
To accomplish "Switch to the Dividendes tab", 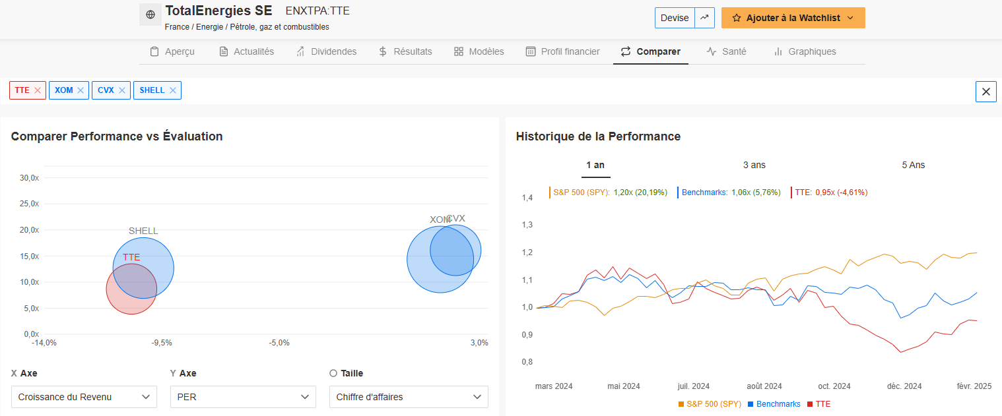I will point(326,51).
